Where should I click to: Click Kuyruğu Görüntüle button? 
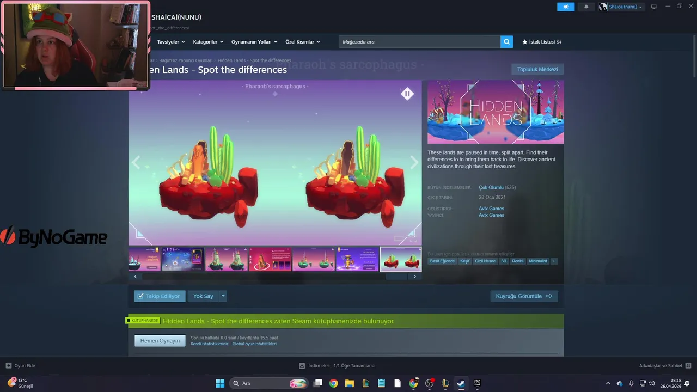[x=524, y=296]
